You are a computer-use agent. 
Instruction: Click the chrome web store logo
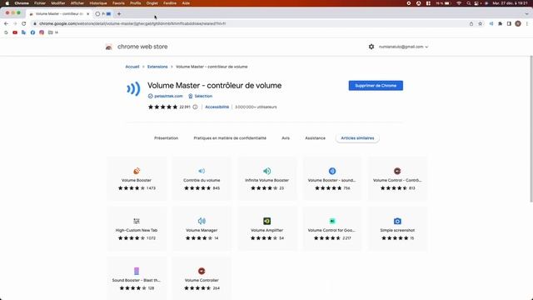(x=109, y=47)
